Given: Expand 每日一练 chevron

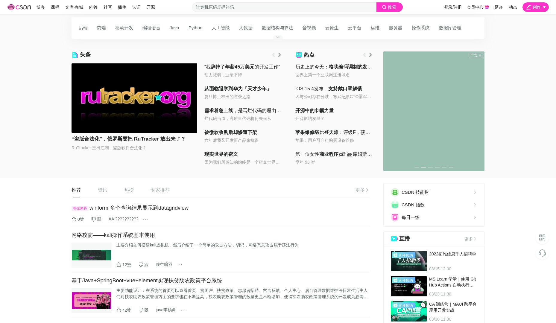Looking at the screenshot, I should pyautogui.click(x=475, y=217).
